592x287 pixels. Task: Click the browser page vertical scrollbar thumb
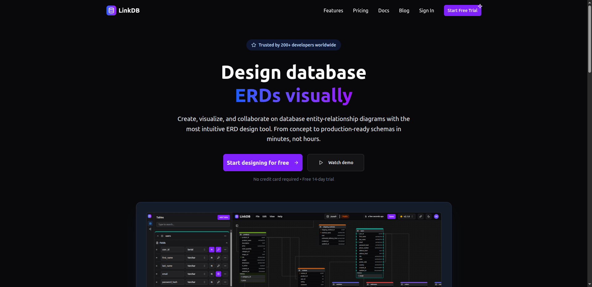(590, 39)
